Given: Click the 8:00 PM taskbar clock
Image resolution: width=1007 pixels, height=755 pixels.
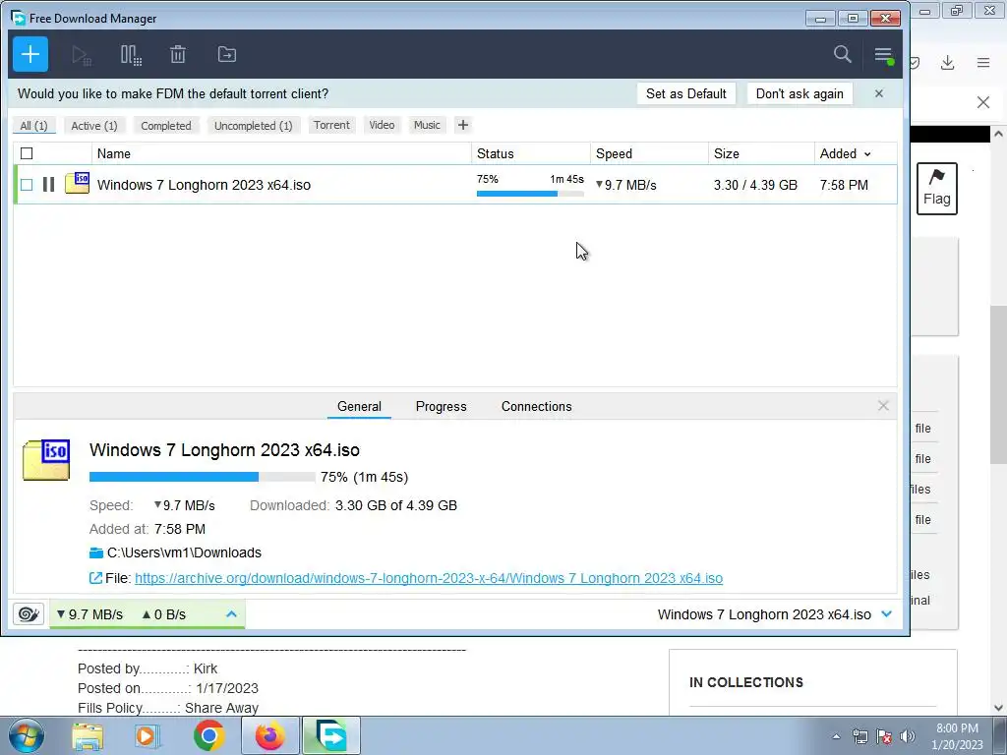Looking at the screenshot, I should (957, 728).
